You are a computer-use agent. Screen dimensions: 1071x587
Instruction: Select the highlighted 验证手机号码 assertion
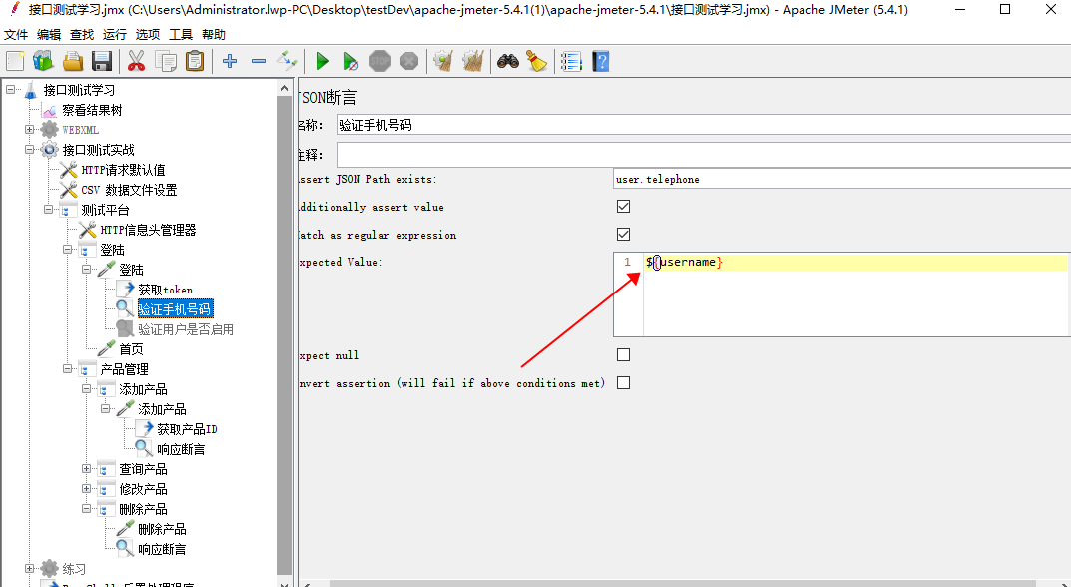coord(176,309)
